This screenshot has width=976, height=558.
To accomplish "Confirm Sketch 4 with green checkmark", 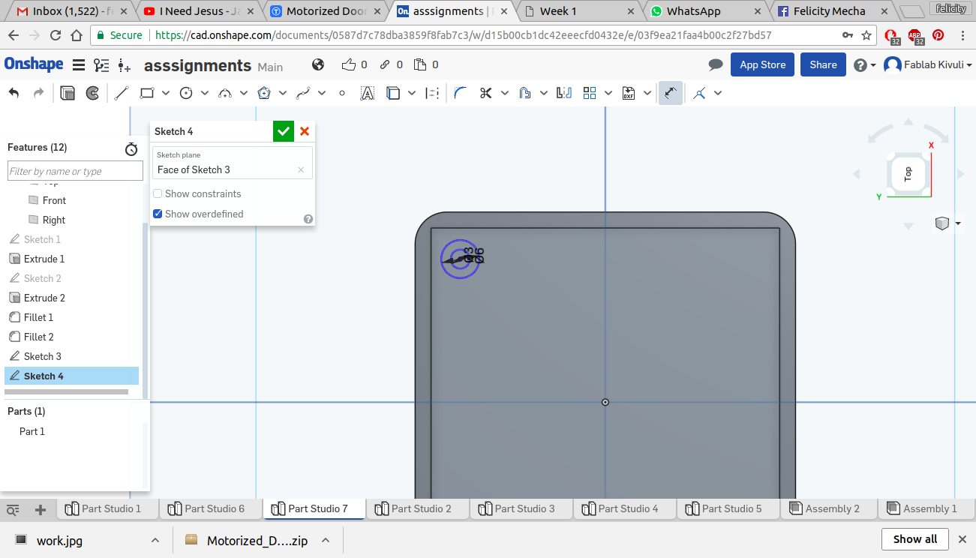I will pos(284,131).
